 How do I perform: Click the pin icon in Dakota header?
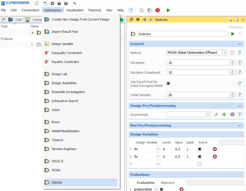[x=131, y=20]
